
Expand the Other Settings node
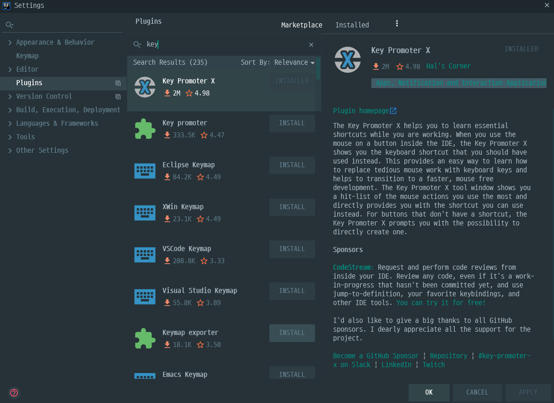tap(10, 150)
